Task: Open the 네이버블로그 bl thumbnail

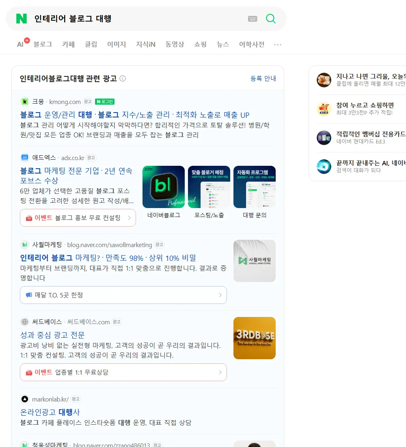Action: tap(164, 187)
